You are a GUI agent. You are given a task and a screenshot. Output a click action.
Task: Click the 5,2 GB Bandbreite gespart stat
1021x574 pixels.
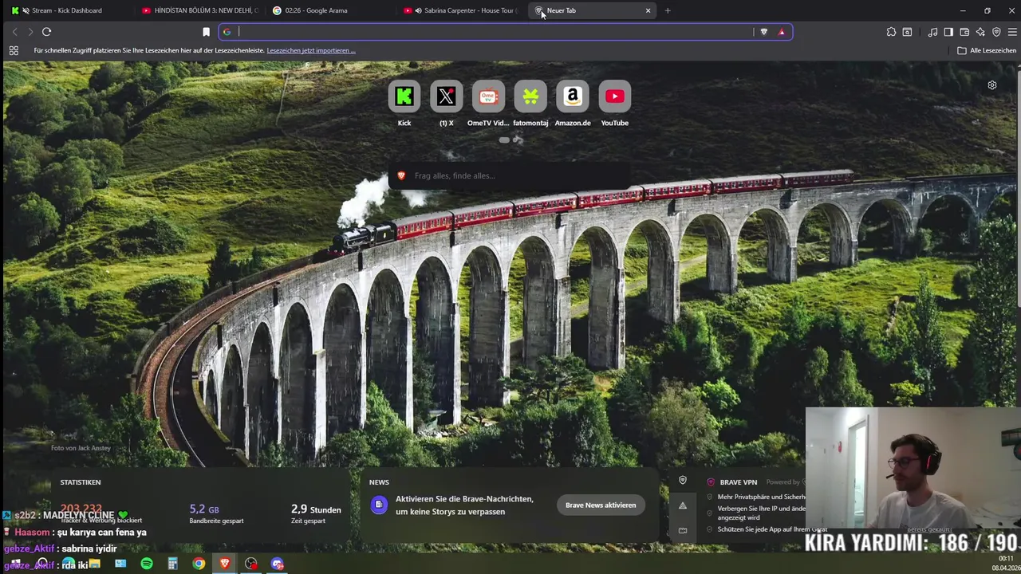point(216,513)
